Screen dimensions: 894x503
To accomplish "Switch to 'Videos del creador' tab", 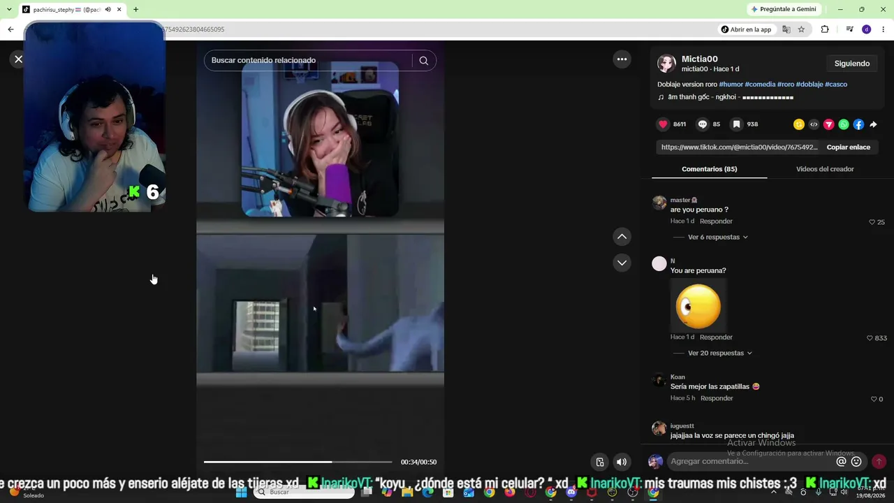I will (x=825, y=169).
